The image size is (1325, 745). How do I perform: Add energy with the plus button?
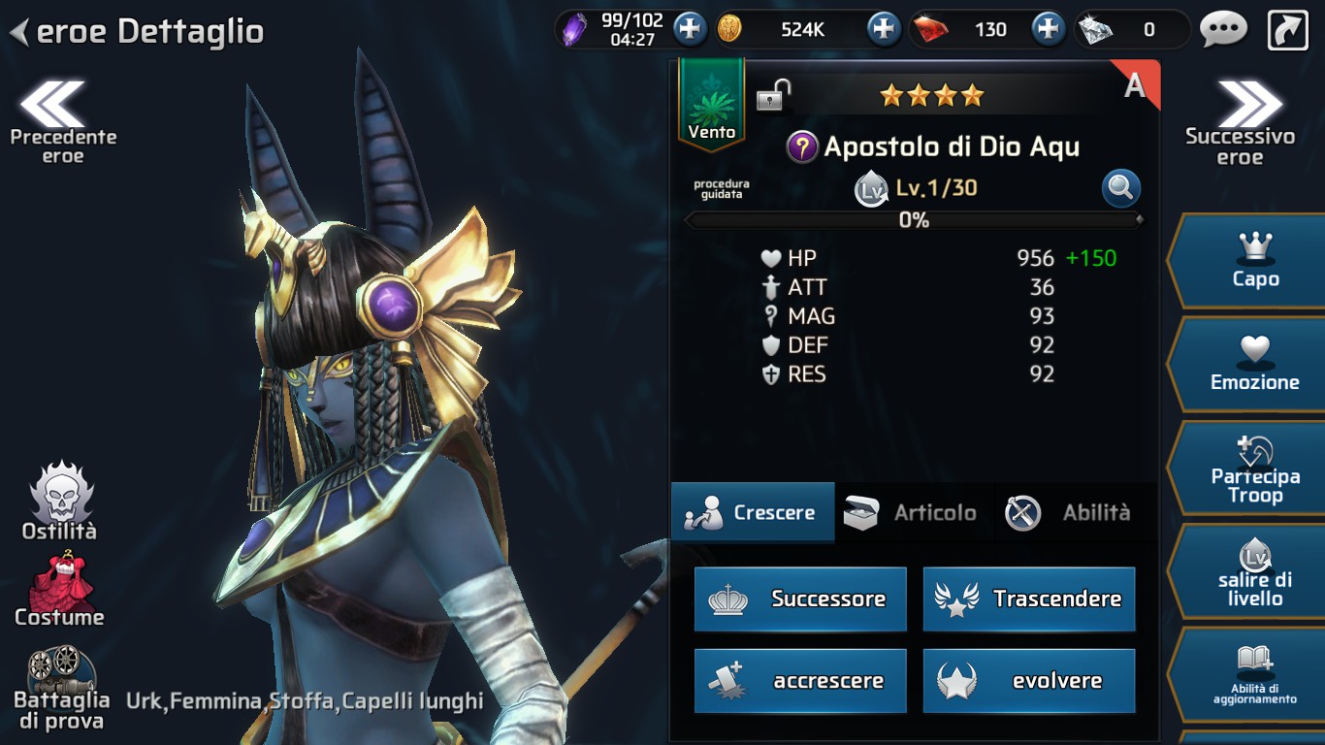[x=689, y=29]
